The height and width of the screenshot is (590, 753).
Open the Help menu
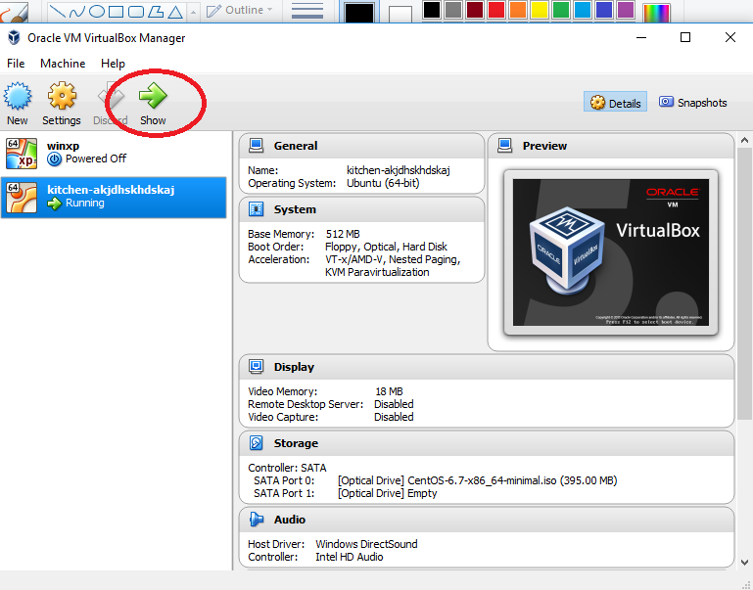[113, 64]
